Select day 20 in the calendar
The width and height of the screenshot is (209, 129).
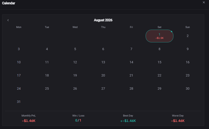pyautogui.click(x=103, y=76)
